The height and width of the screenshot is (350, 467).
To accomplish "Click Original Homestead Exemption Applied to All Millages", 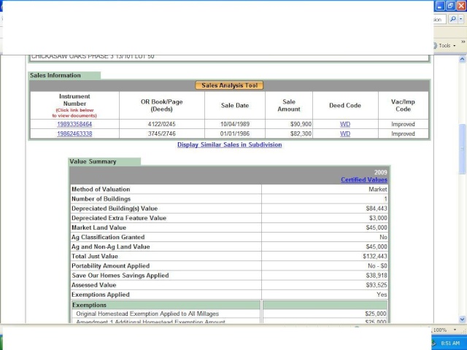I will 147,314.
